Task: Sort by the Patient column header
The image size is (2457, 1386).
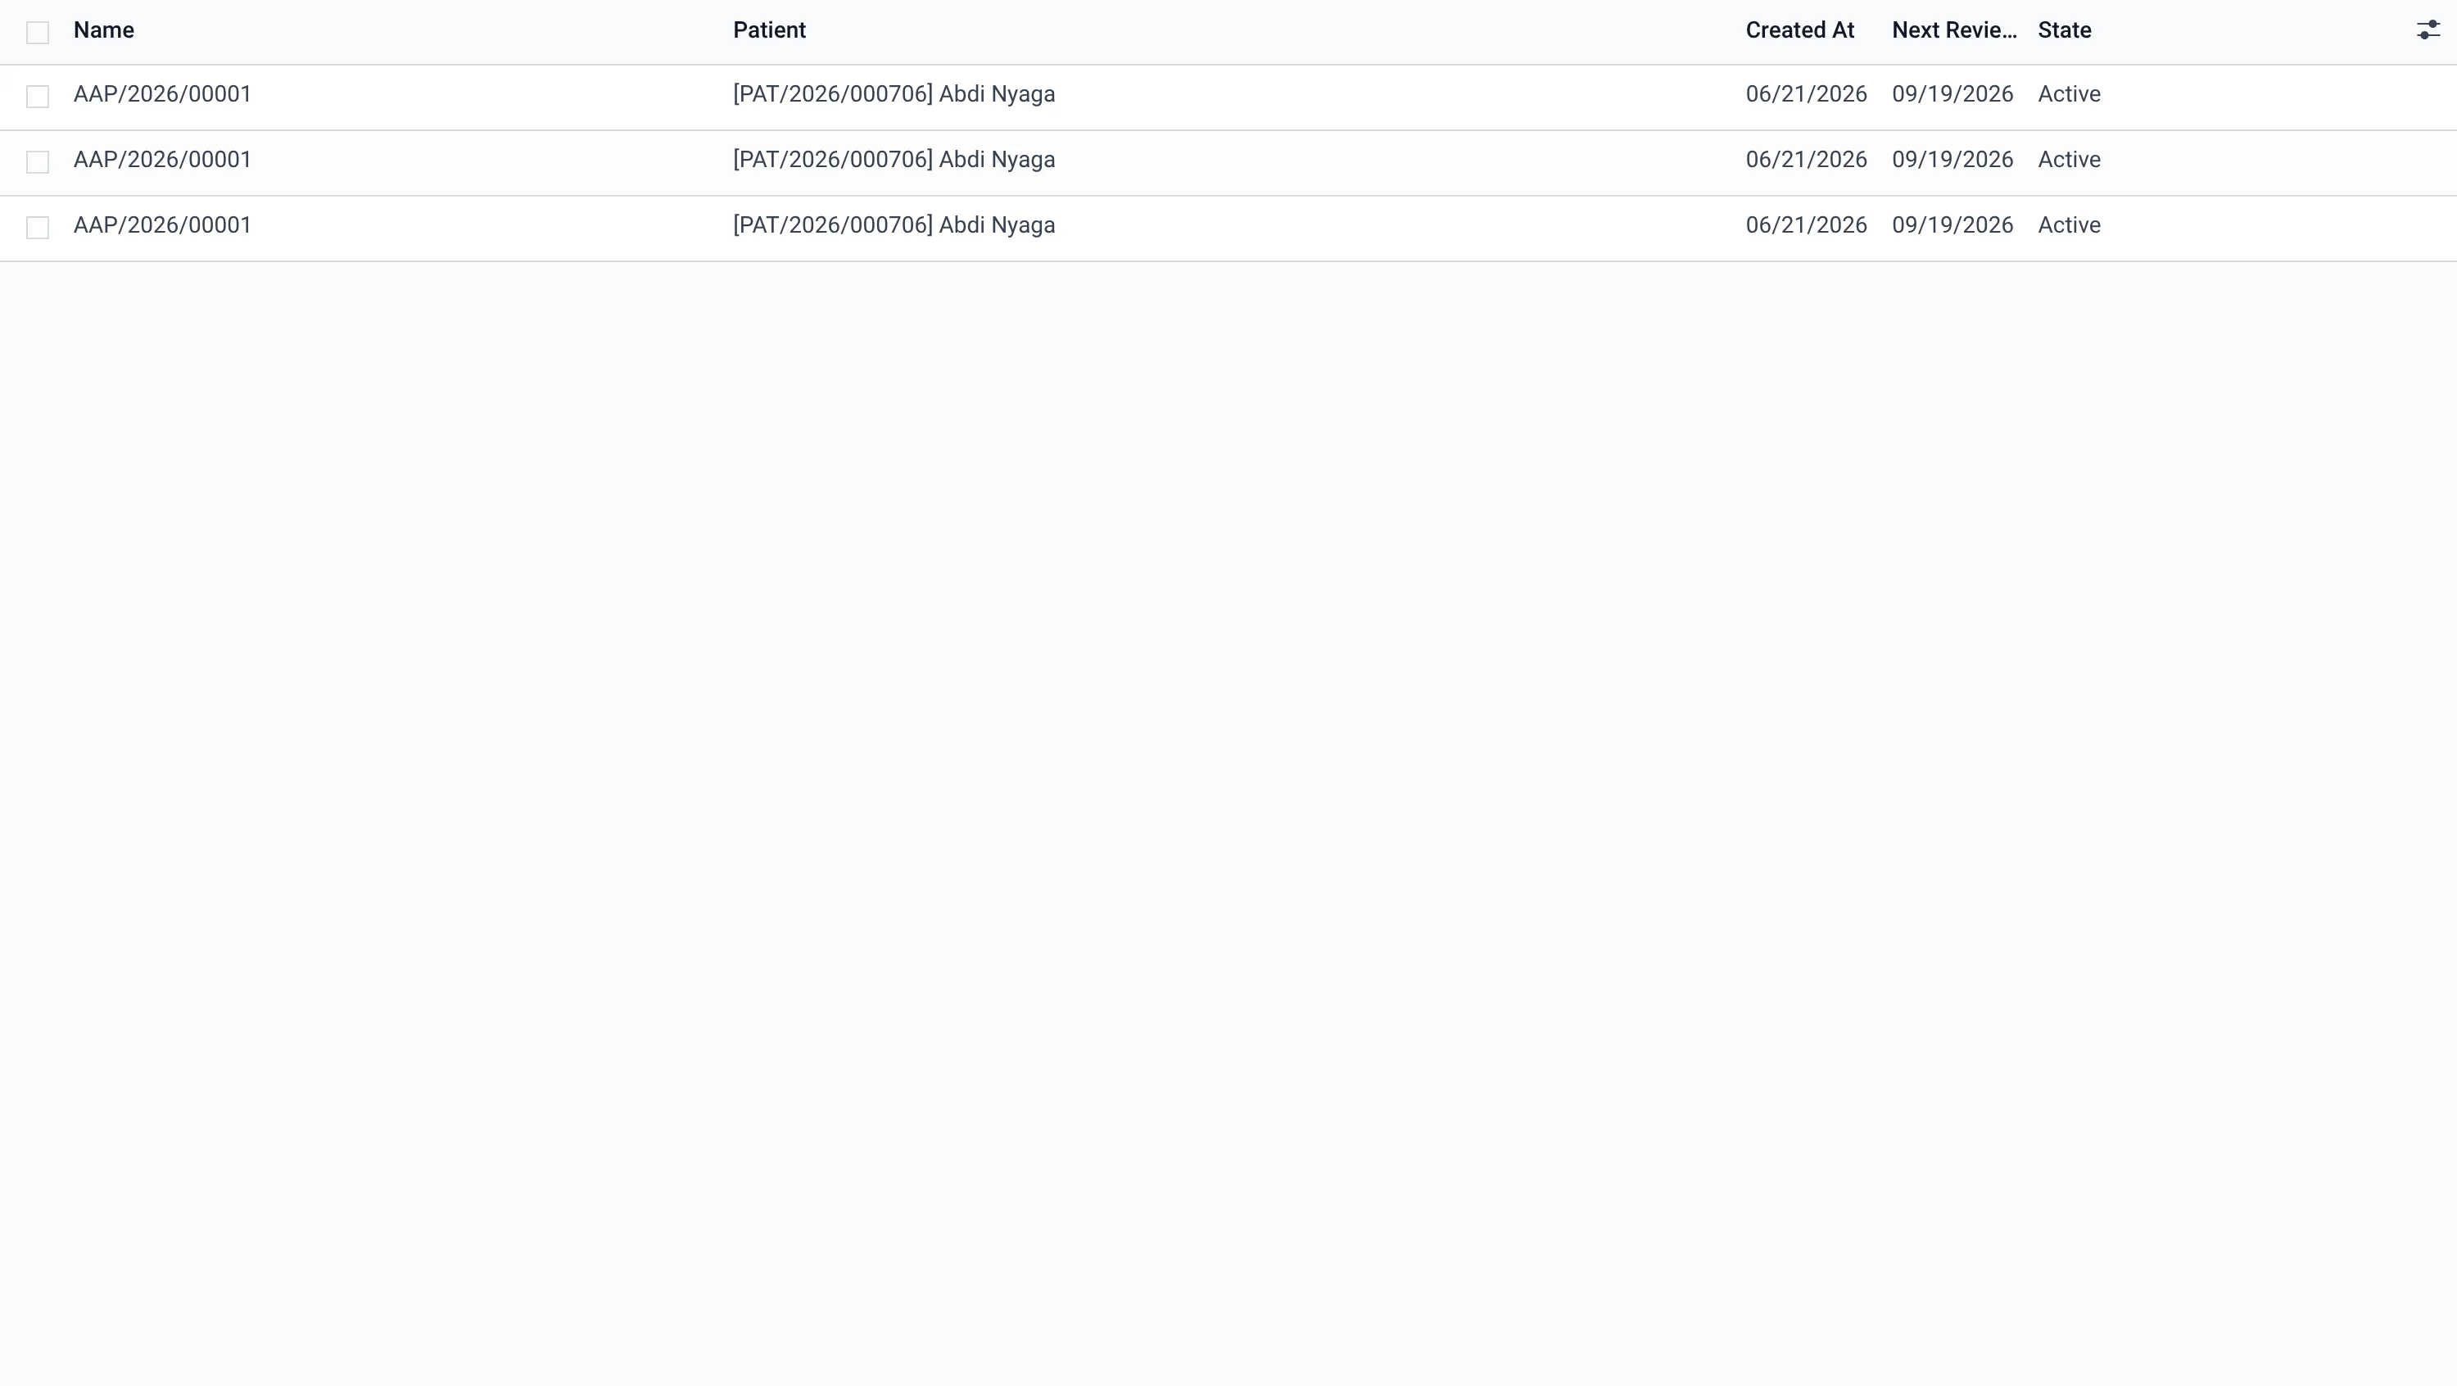Action: (x=770, y=30)
